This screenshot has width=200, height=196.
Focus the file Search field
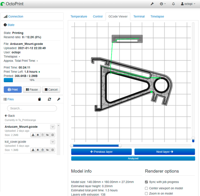tap(32, 108)
